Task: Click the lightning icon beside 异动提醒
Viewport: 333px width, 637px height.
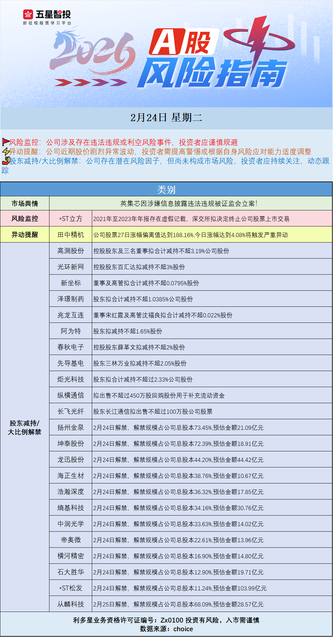Action: click(5, 151)
